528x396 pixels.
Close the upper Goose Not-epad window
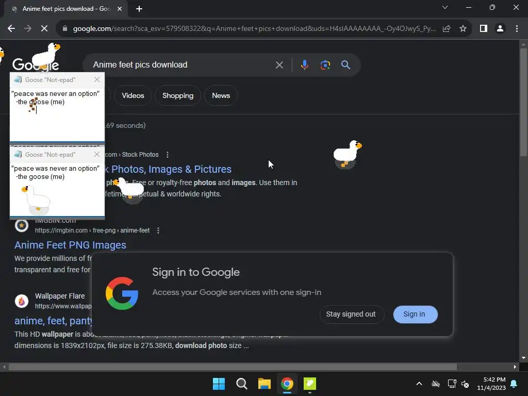tap(97, 79)
